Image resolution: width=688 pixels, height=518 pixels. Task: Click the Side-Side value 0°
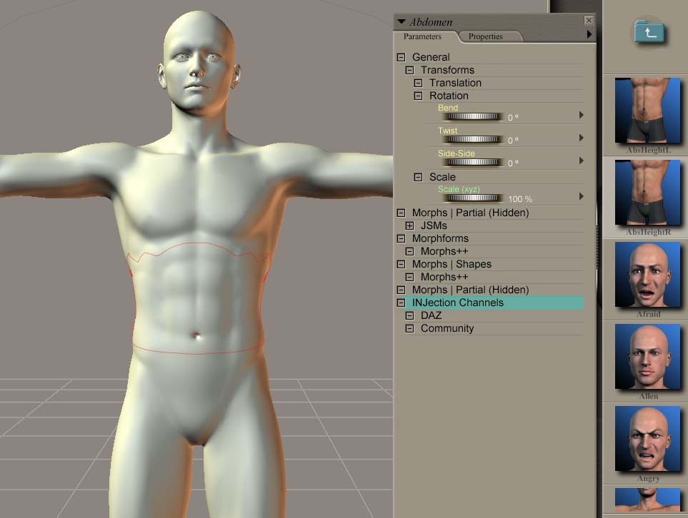click(513, 163)
